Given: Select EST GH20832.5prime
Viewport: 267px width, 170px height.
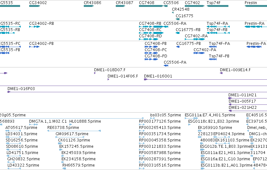Looking at the screenshot, I should point(24,159).
